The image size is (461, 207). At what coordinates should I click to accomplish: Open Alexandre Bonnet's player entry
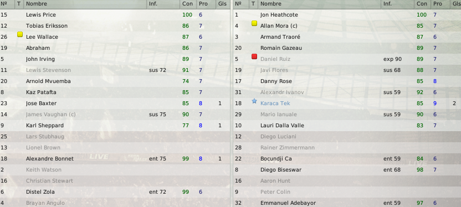pyautogui.click(x=50, y=158)
